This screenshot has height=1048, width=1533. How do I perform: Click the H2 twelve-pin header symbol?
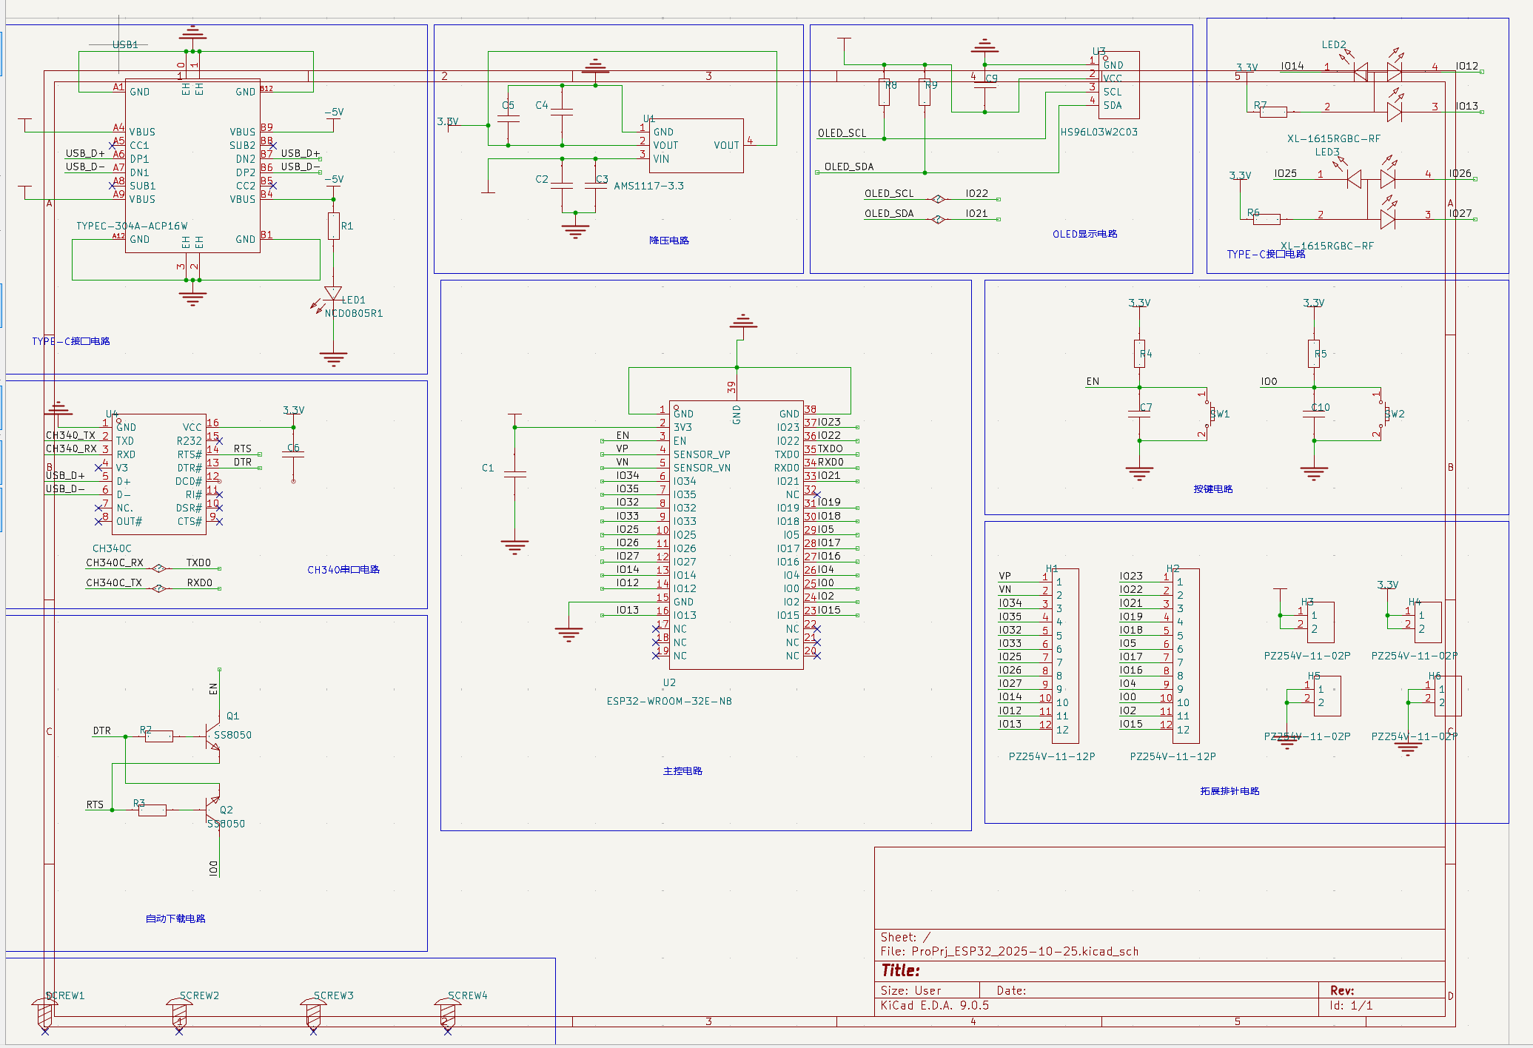tap(1186, 656)
